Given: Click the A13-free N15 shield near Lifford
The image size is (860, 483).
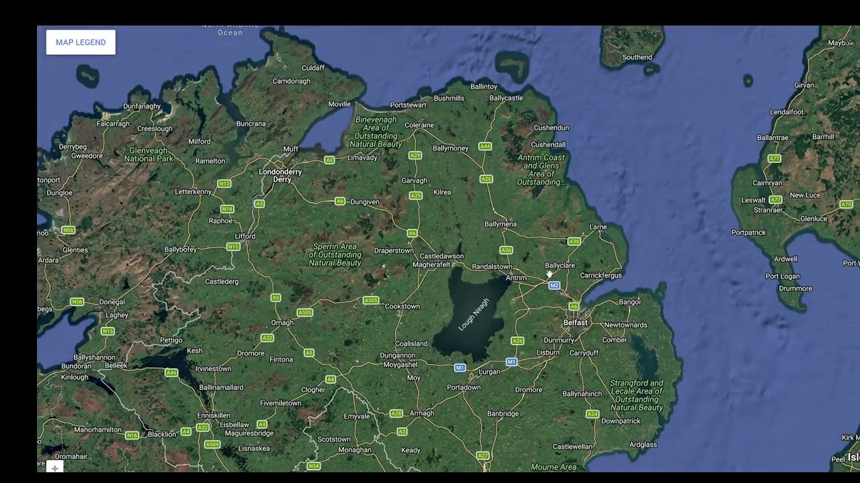Looking at the screenshot, I should pos(233,247).
